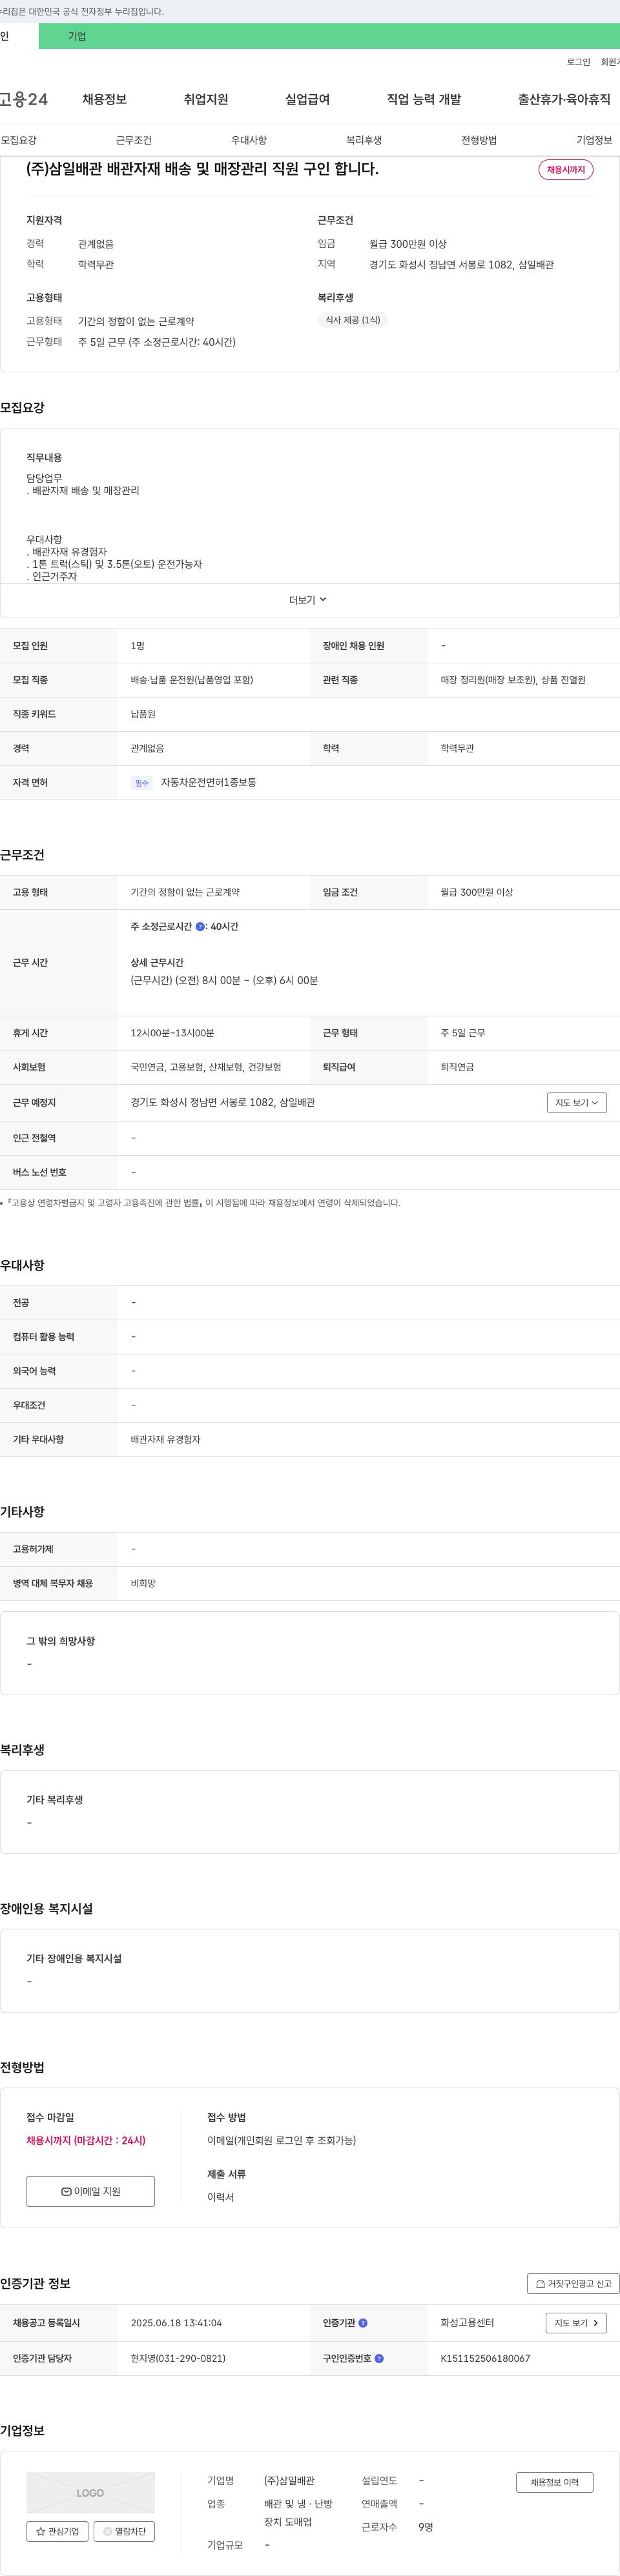Select registration time 2025.06.18 13:41:04
The image size is (620, 2576).
176,2323
